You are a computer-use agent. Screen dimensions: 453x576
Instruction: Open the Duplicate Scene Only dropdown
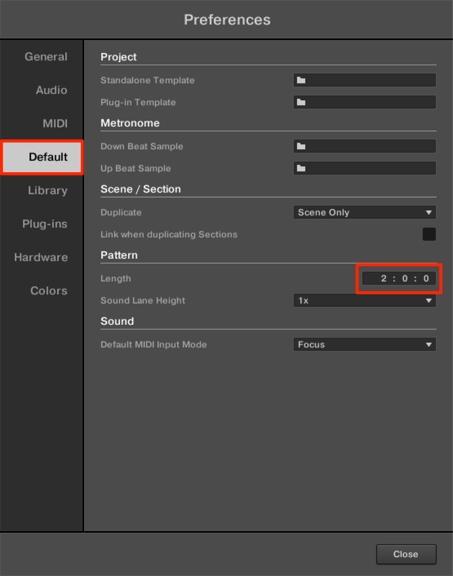click(x=364, y=213)
